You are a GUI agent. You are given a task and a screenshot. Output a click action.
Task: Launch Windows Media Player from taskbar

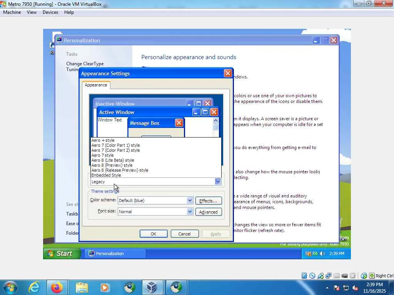coord(105,287)
